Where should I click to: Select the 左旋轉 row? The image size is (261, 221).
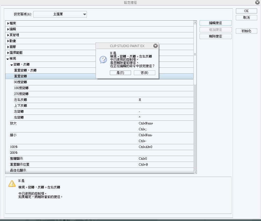click(x=99, y=112)
